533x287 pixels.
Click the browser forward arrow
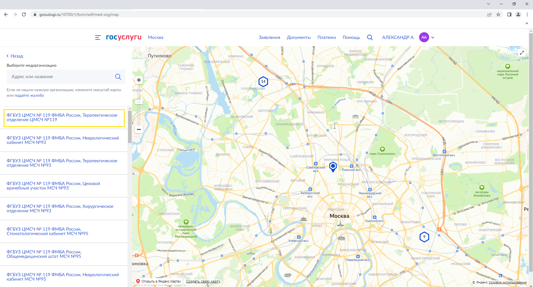(15, 14)
